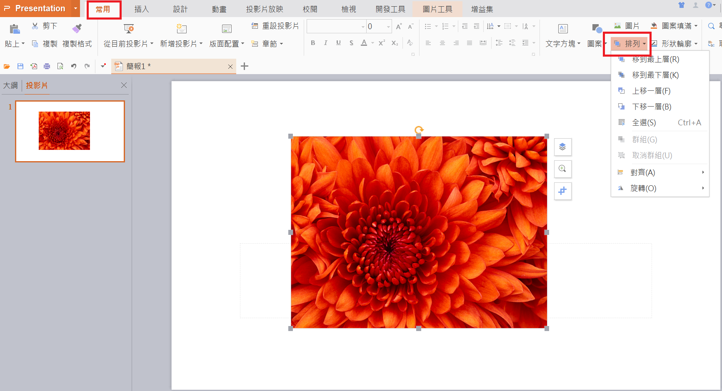Toggle bulleted list
This screenshot has width=722, height=391.
pyautogui.click(x=427, y=26)
